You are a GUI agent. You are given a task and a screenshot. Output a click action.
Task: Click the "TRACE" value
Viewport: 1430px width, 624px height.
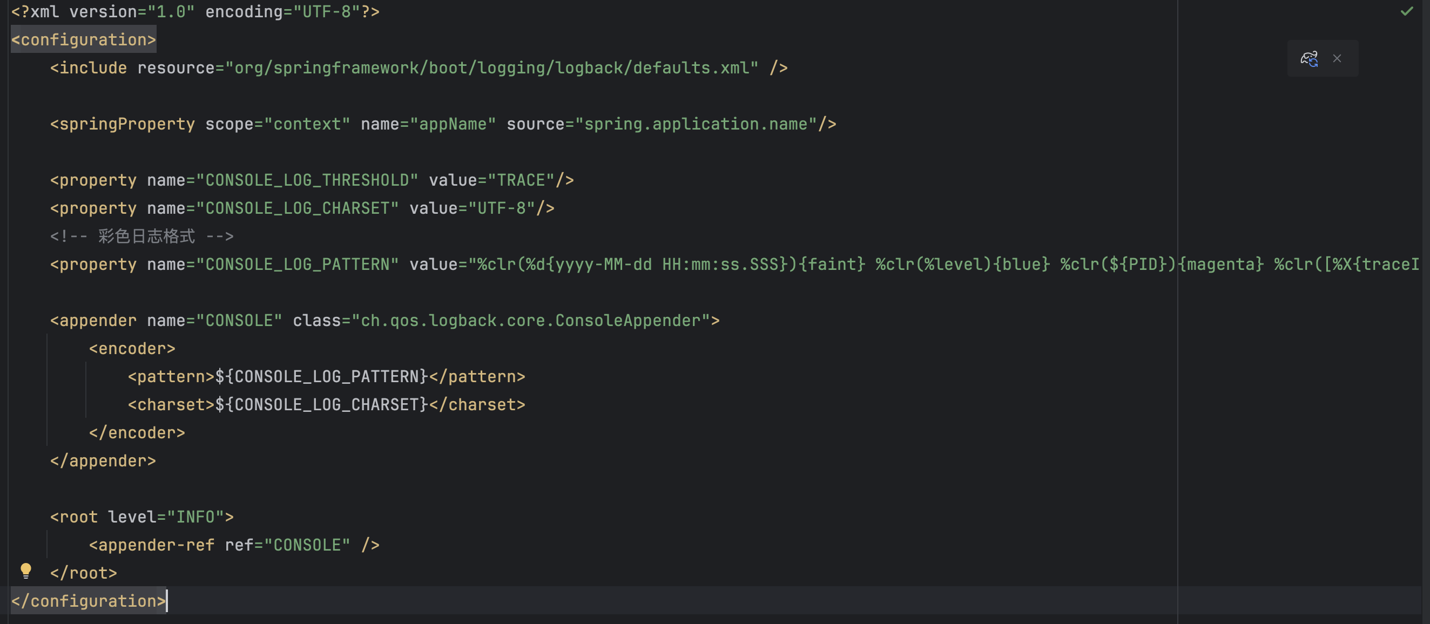(521, 180)
